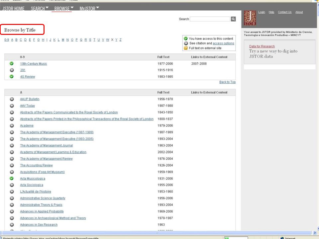This screenshot has height=239, width=319.
Task: Jump to titles starting with C
Action: 21,40
